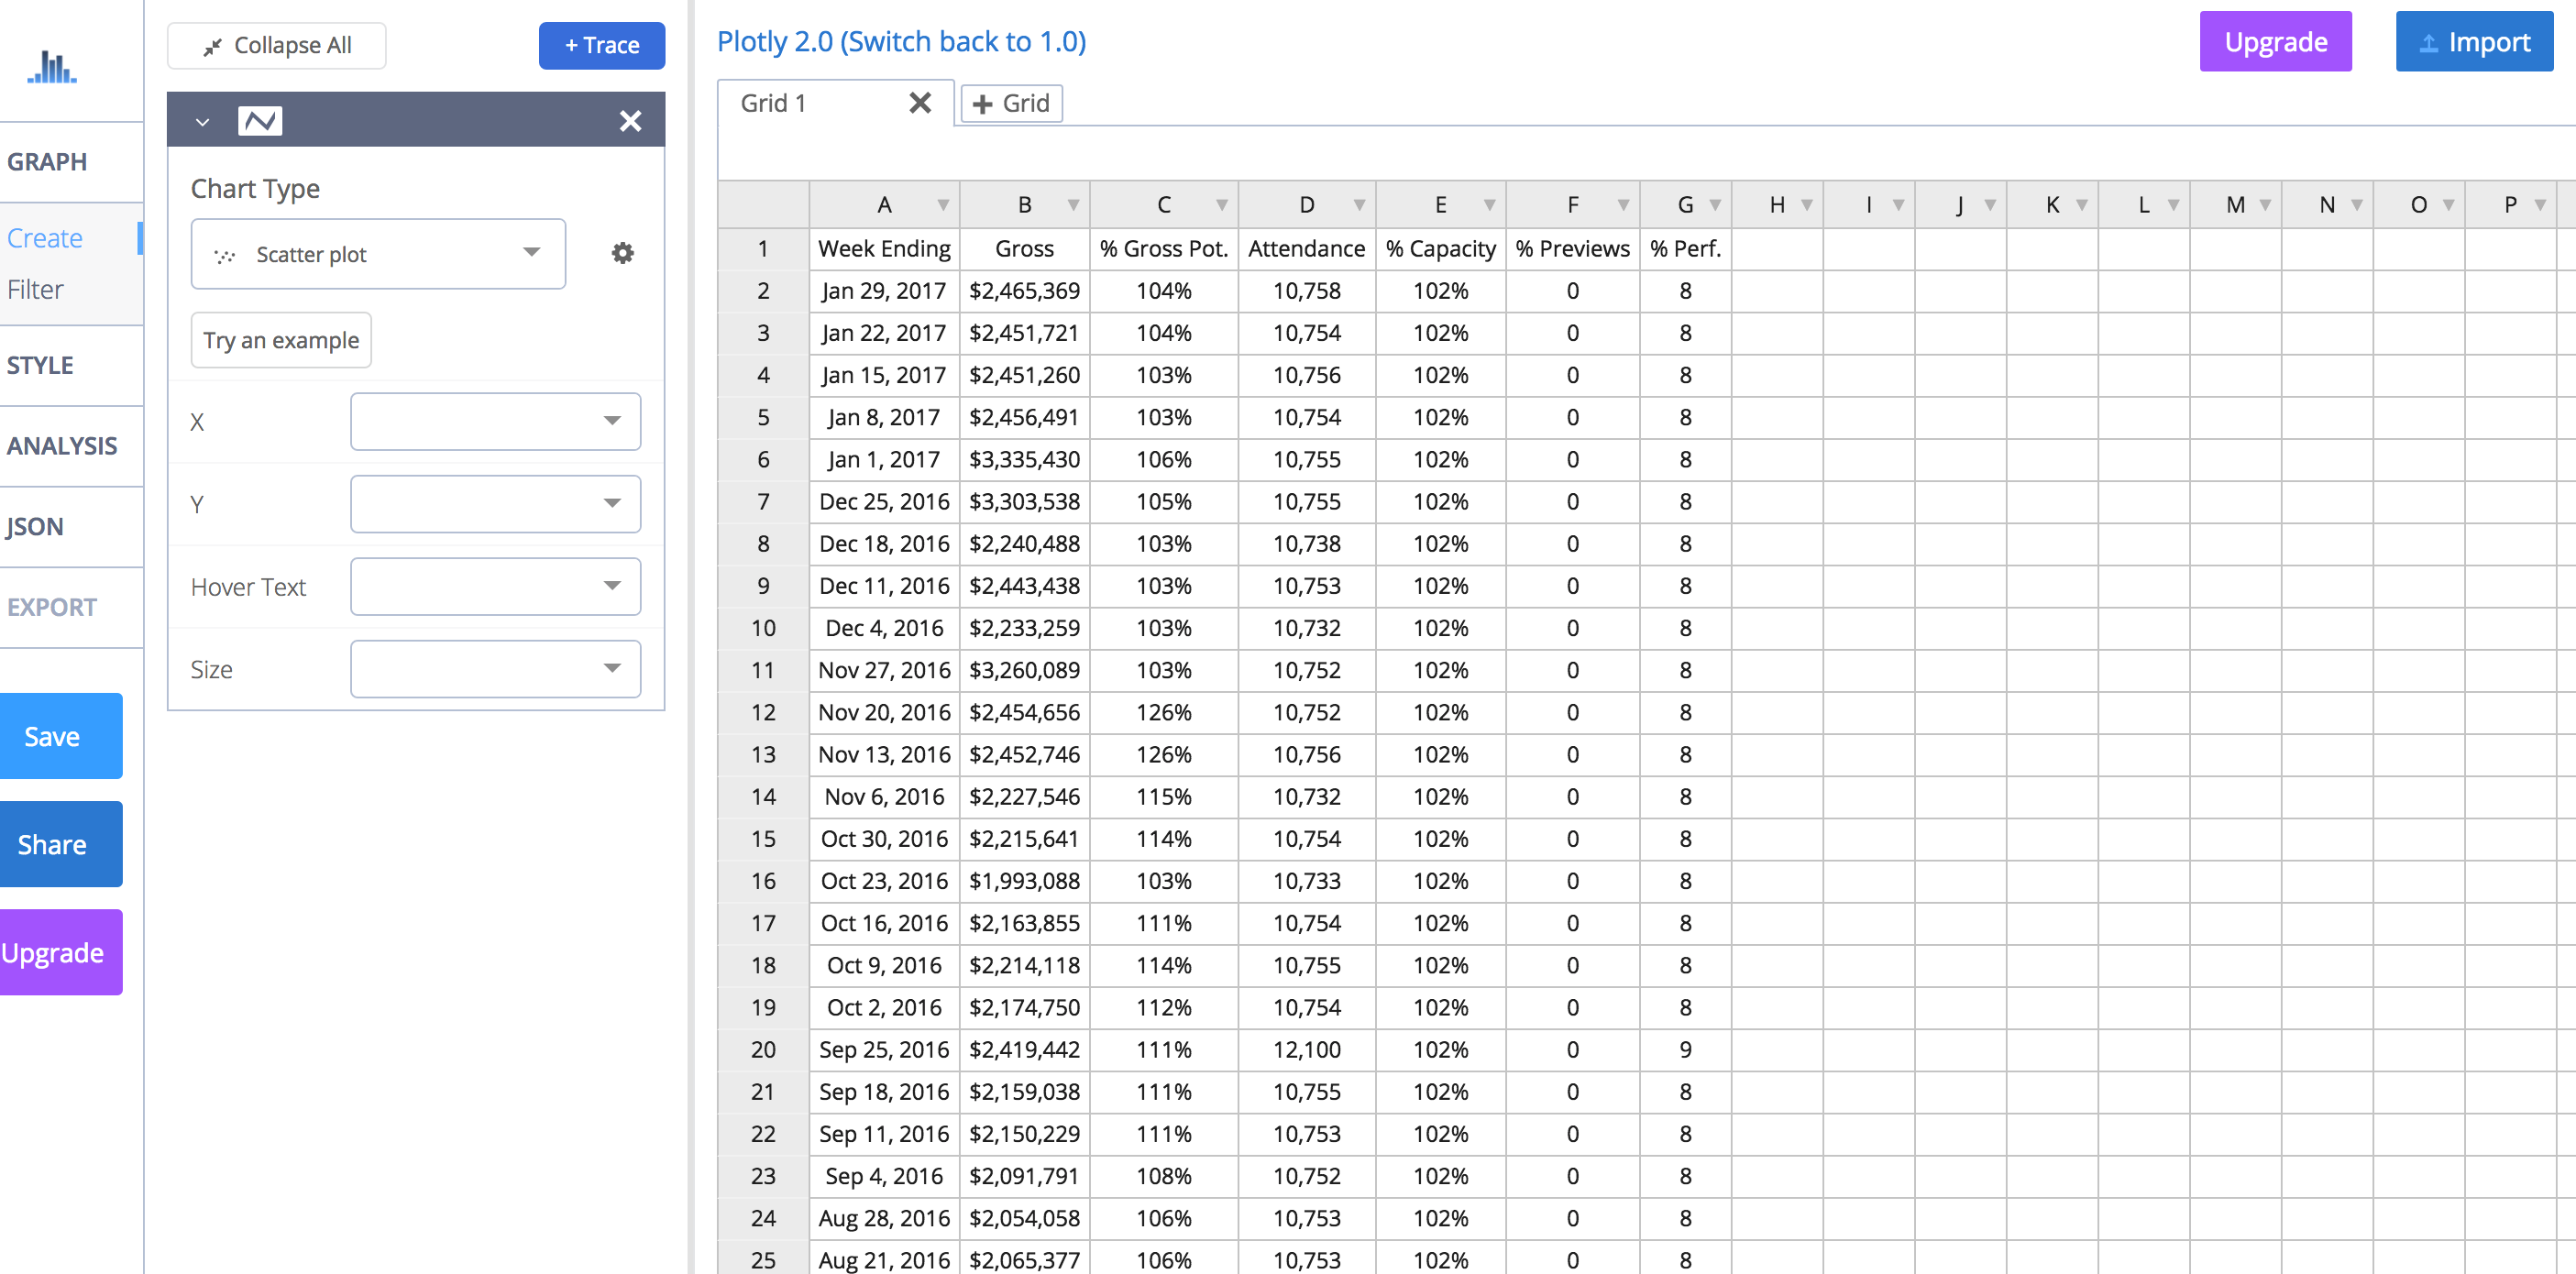The image size is (2576, 1274).
Task: Click the Upgrade button icon top right
Action: [x=2272, y=41]
